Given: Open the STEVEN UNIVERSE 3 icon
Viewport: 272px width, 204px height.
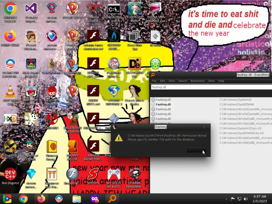Looking at the screenshot, I should [114, 95].
